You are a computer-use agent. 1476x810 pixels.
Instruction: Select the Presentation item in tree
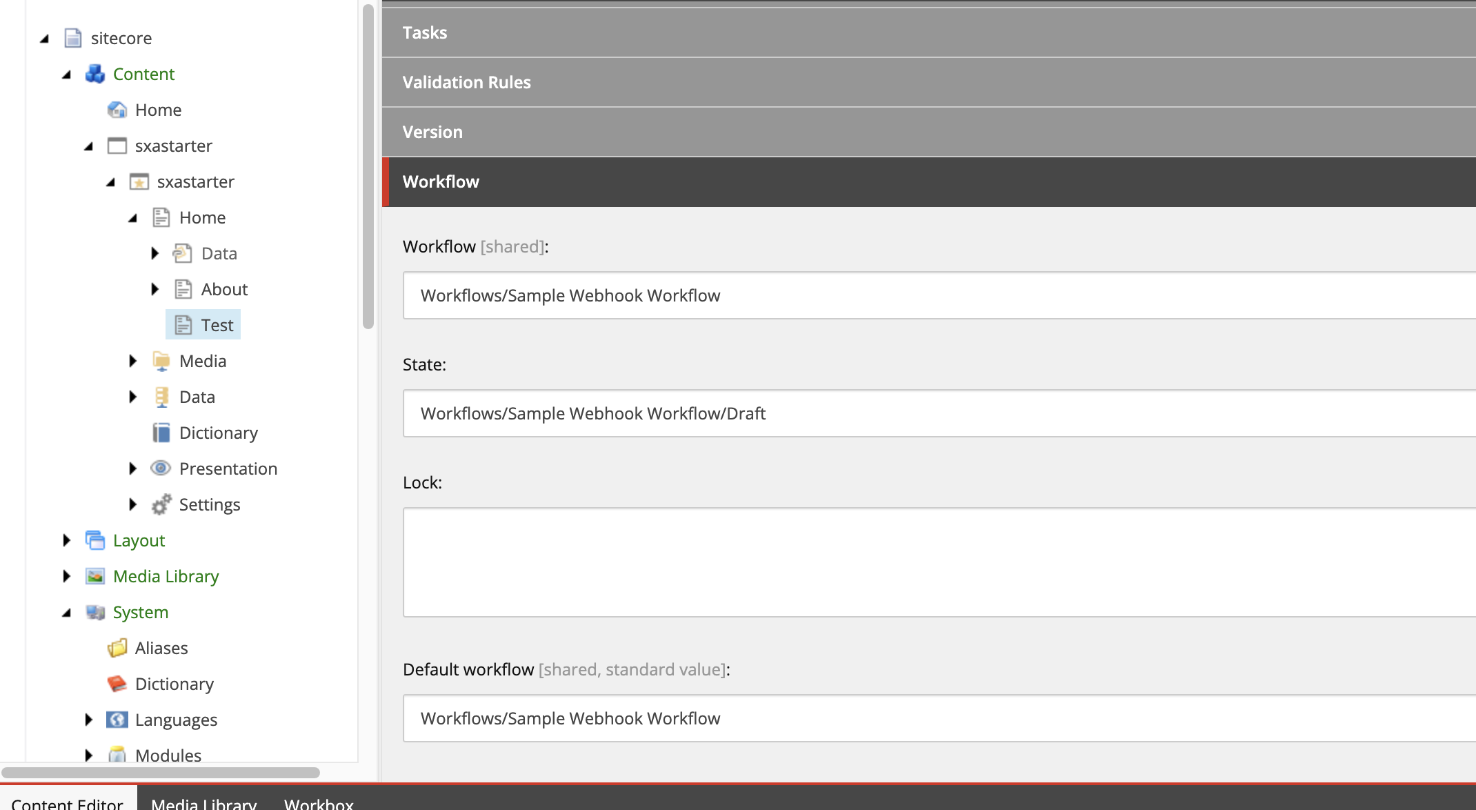pos(228,468)
